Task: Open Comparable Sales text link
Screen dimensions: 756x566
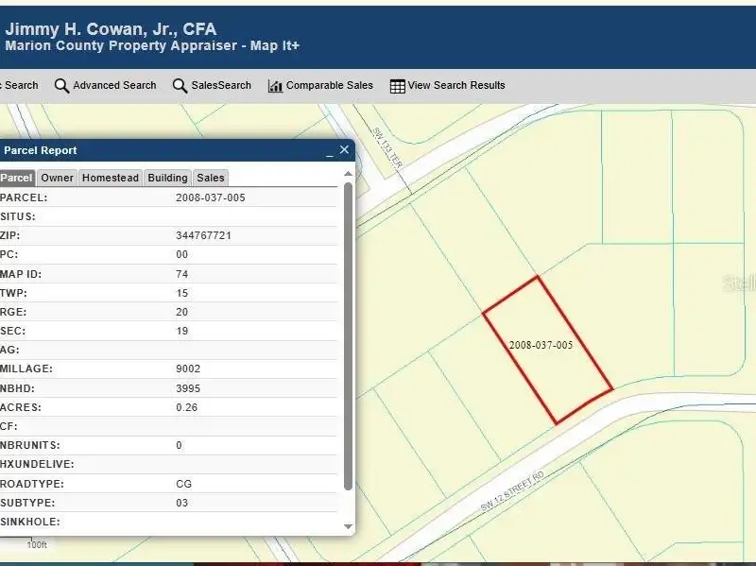Action: pos(329,85)
